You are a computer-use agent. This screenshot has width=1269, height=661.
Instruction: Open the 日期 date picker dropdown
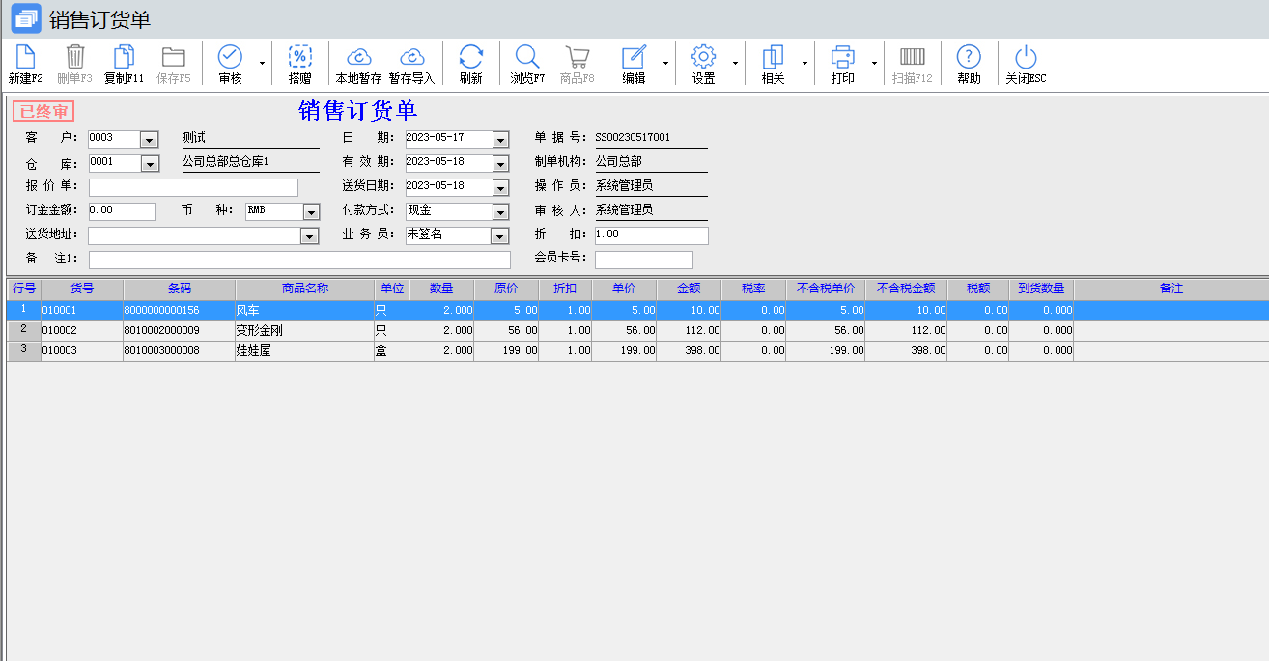tap(499, 140)
